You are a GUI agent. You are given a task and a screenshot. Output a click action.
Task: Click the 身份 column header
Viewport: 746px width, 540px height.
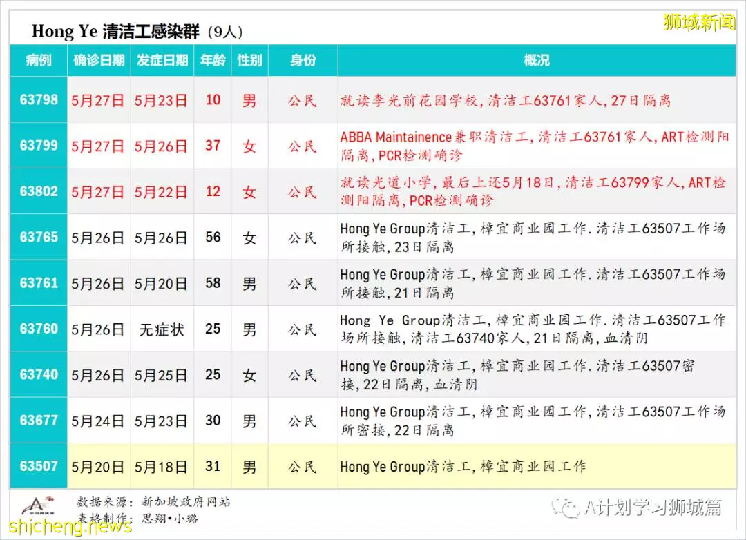pyautogui.click(x=303, y=60)
